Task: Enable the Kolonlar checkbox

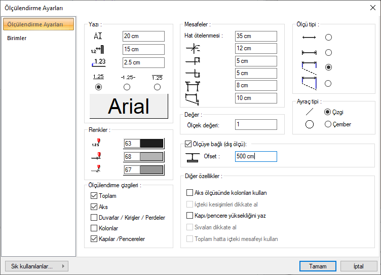Action: point(94,228)
